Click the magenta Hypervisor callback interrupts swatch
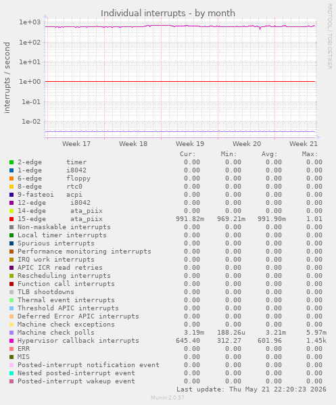The image size is (336, 405). [11, 341]
